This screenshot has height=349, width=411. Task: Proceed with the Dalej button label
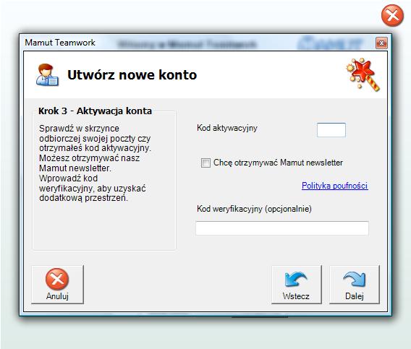point(355,296)
